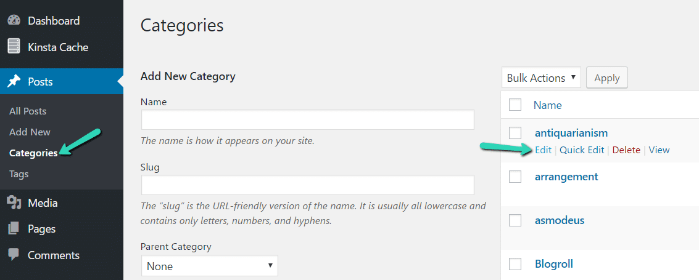Select the asmodeus row checkbox
Image resolution: width=699 pixels, height=280 pixels.
click(515, 220)
